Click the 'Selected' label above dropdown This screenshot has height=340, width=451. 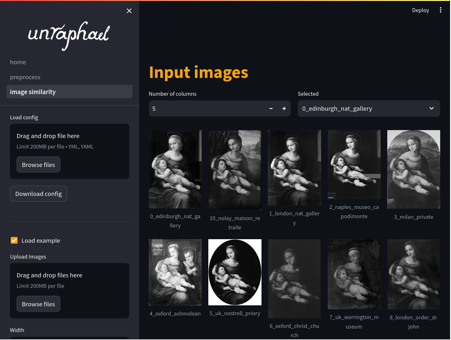click(x=308, y=94)
